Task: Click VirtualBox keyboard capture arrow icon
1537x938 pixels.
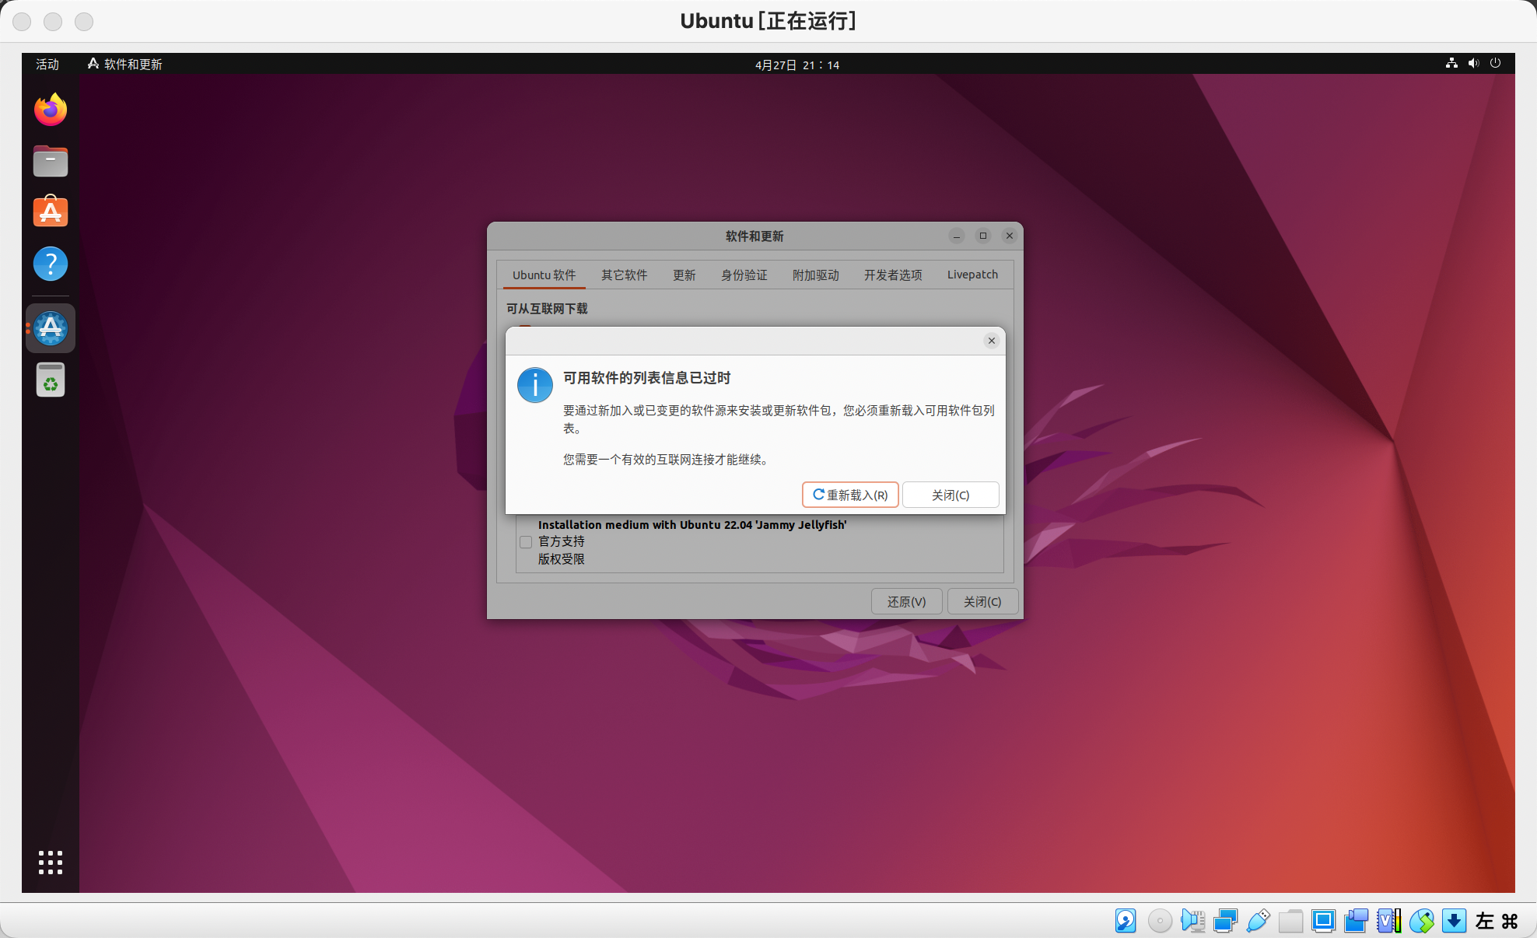Action: click(x=1454, y=921)
